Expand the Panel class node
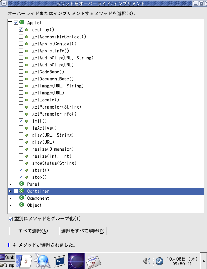This screenshot has height=269, width=207. pos(10,184)
